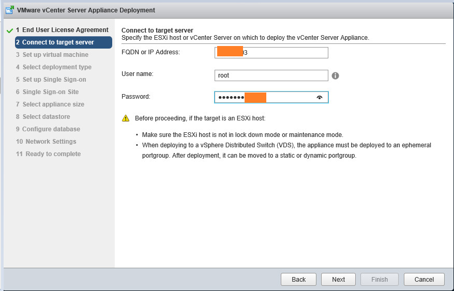
Task: Click the info icon beside User name
Action: tap(335, 76)
